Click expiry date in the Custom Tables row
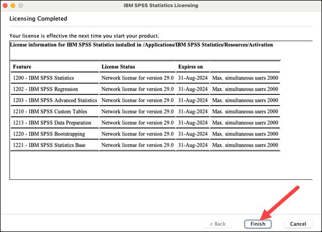This screenshot has height=232, width=322. 193,111
